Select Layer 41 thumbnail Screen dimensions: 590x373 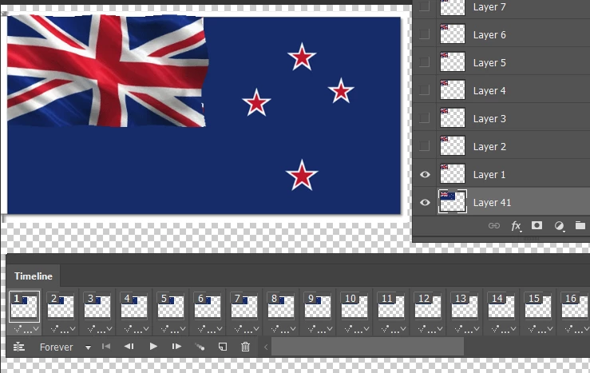[x=453, y=202]
